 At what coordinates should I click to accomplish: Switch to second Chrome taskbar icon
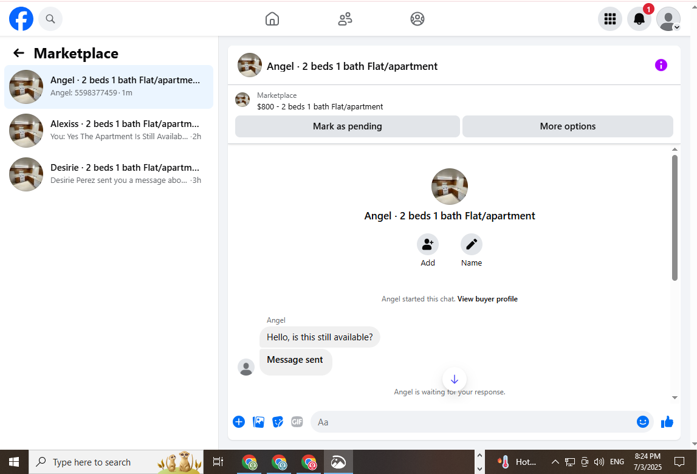(279, 462)
